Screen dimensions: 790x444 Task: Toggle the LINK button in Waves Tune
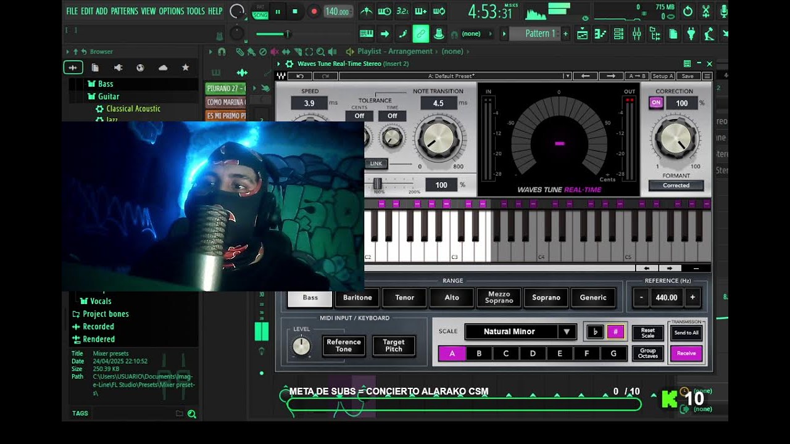(376, 164)
